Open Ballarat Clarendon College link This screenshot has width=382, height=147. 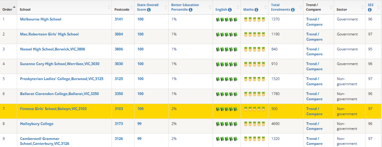click(59, 94)
